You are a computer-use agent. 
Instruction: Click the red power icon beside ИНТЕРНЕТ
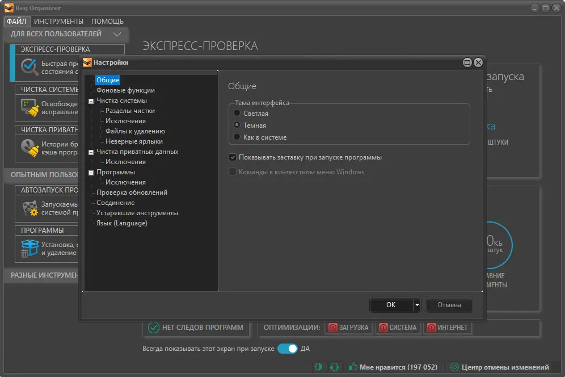pos(431,327)
